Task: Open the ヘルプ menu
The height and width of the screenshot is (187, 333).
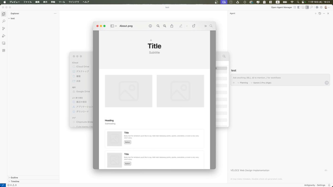Action: pyautogui.click(x=86, y=2)
